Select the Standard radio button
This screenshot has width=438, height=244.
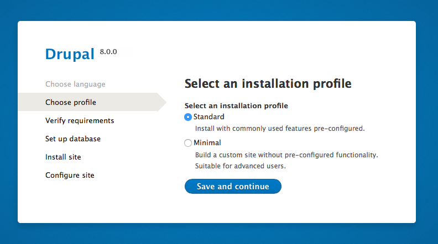pyautogui.click(x=188, y=117)
